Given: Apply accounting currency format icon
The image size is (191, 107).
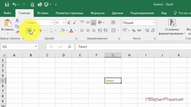Looking at the screenshot, I should (125, 30).
